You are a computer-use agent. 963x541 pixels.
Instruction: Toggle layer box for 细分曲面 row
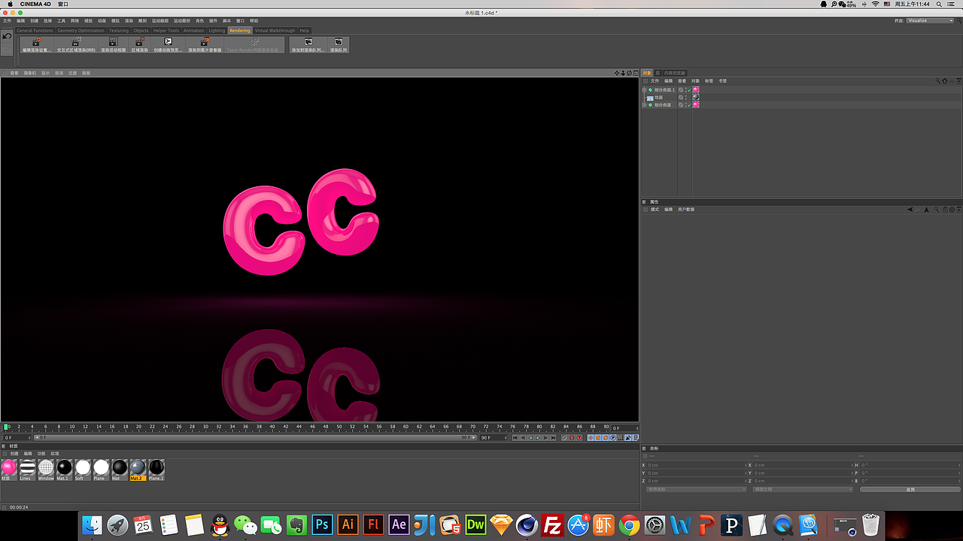(681, 104)
